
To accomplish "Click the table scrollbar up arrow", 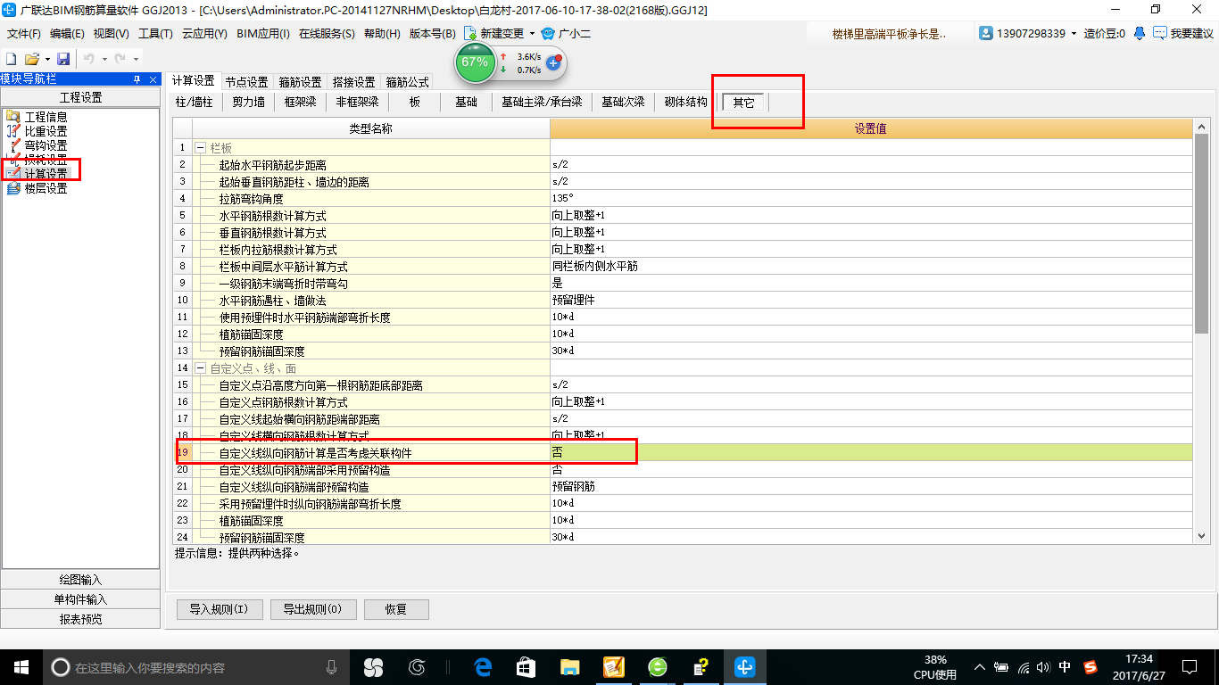I will (x=1200, y=128).
